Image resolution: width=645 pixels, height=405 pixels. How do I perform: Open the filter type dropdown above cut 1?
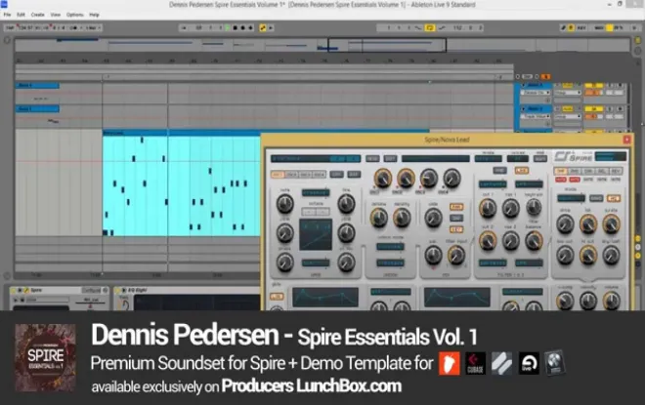click(493, 184)
